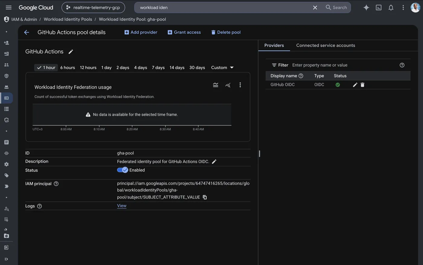This screenshot has height=265, width=423.
Task: Edit the GitHub OIDC provider
Action: (355, 85)
